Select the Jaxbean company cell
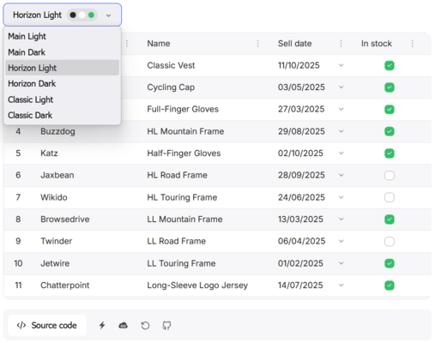This screenshot has width=435, height=343. (57, 175)
